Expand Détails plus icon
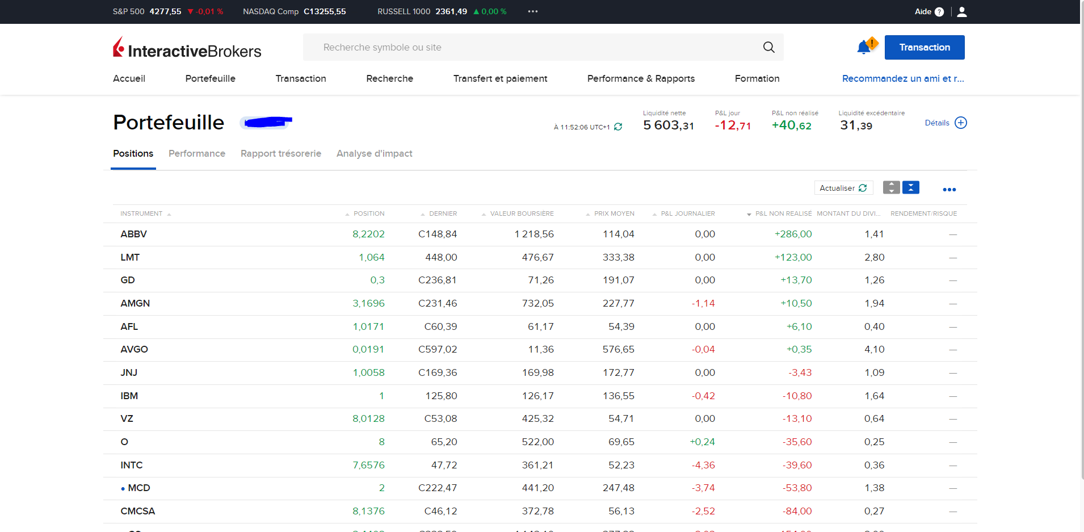The height and width of the screenshot is (532, 1084). click(x=960, y=123)
